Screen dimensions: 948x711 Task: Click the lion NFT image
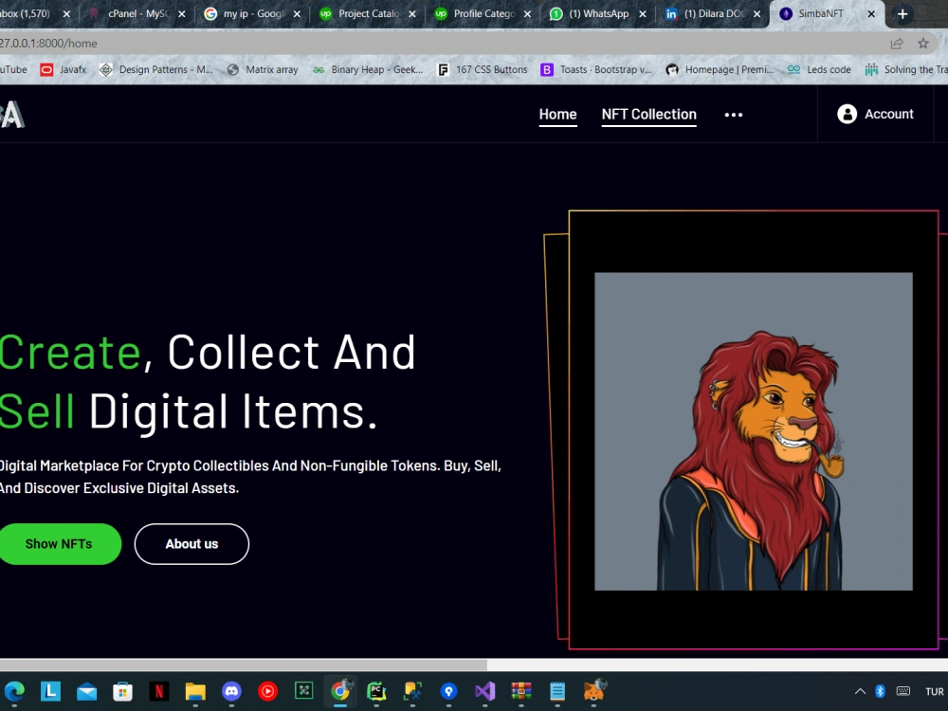point(754,431)
